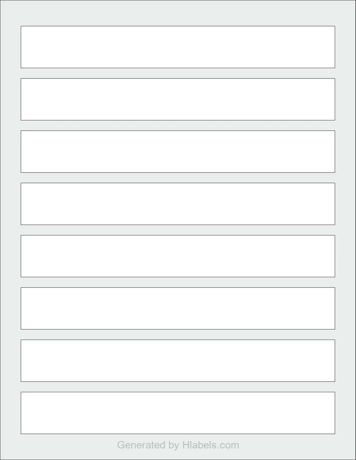The image size is (356, 460).
Task: Click the seventh label rectangle
Action: (178, 361)
